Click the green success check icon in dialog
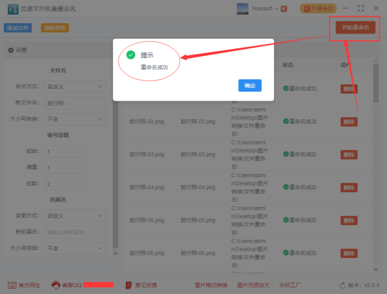Image resolution: width=387 pixels, height=294 pixels. (x=130, y=55)
